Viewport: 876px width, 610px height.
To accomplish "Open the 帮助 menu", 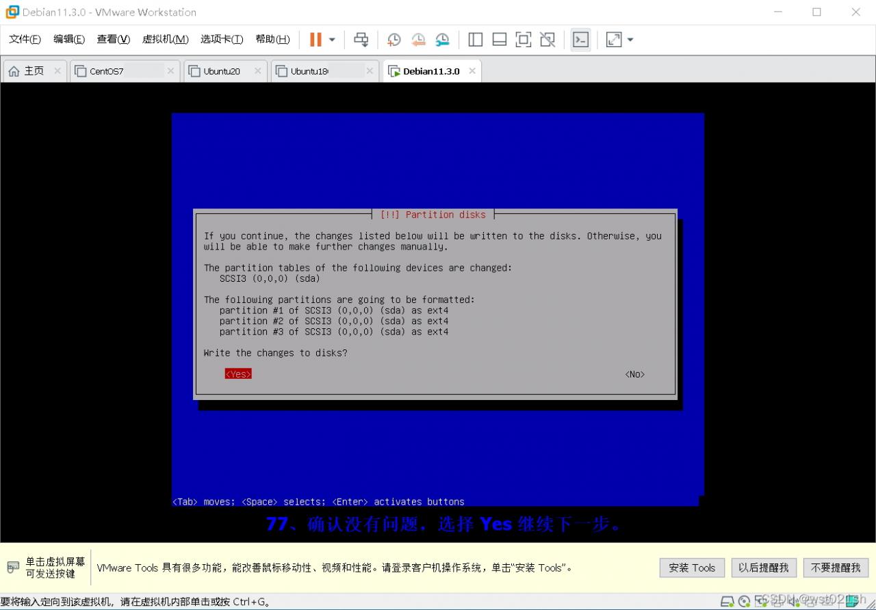I will click(x=272, y=39).
